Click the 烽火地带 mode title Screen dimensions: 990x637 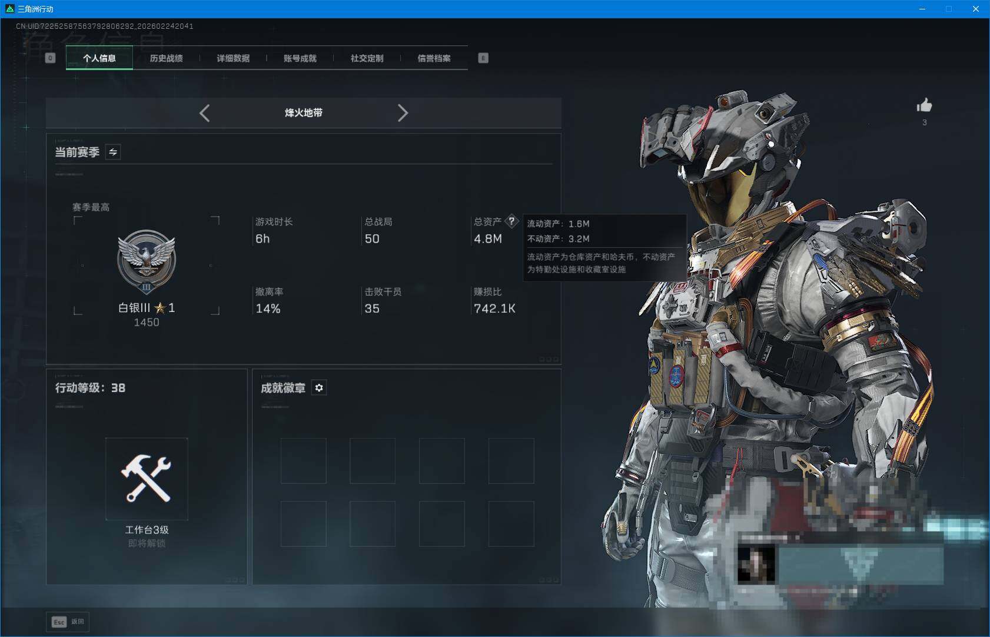pyautogui.click(x=304, y=112)
